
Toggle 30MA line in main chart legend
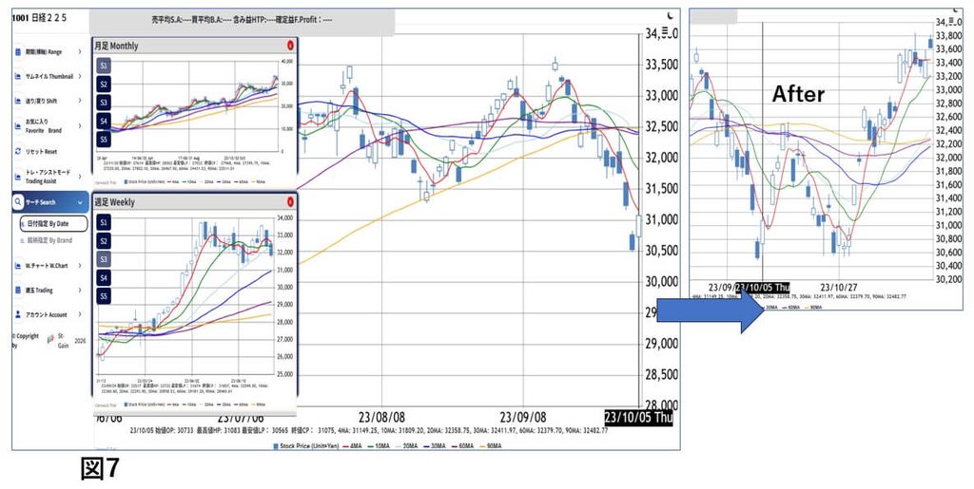[x=436, y=446]
